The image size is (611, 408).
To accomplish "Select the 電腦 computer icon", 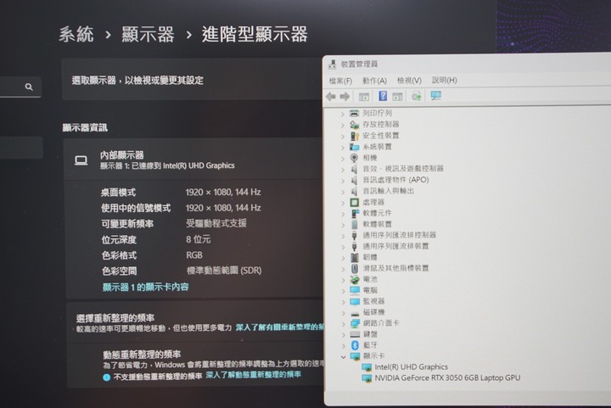I will pyautogui.click(x=355, y=290).
